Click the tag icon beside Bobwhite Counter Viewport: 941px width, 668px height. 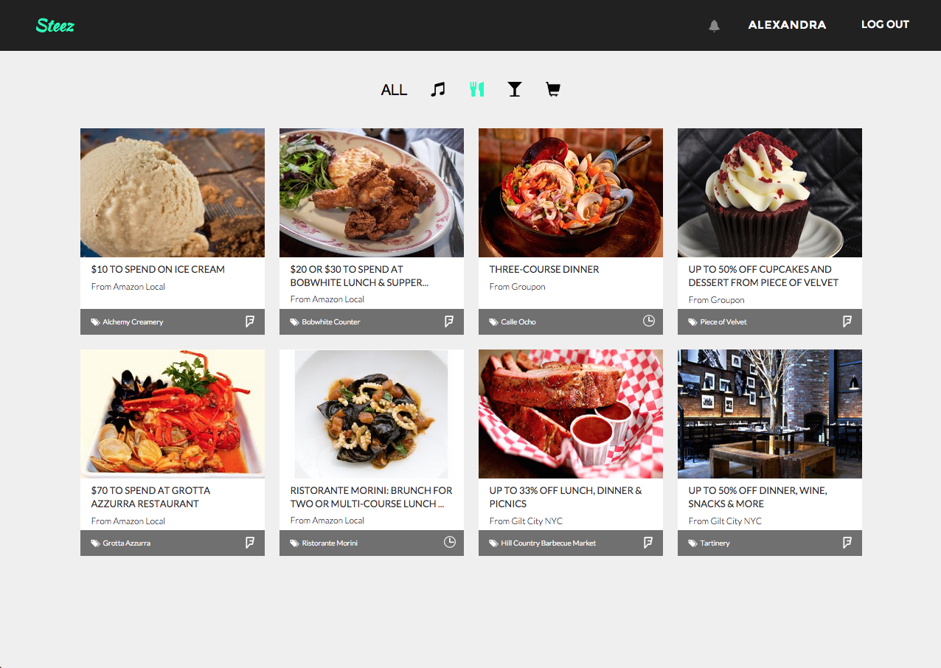tap(294, 322)
